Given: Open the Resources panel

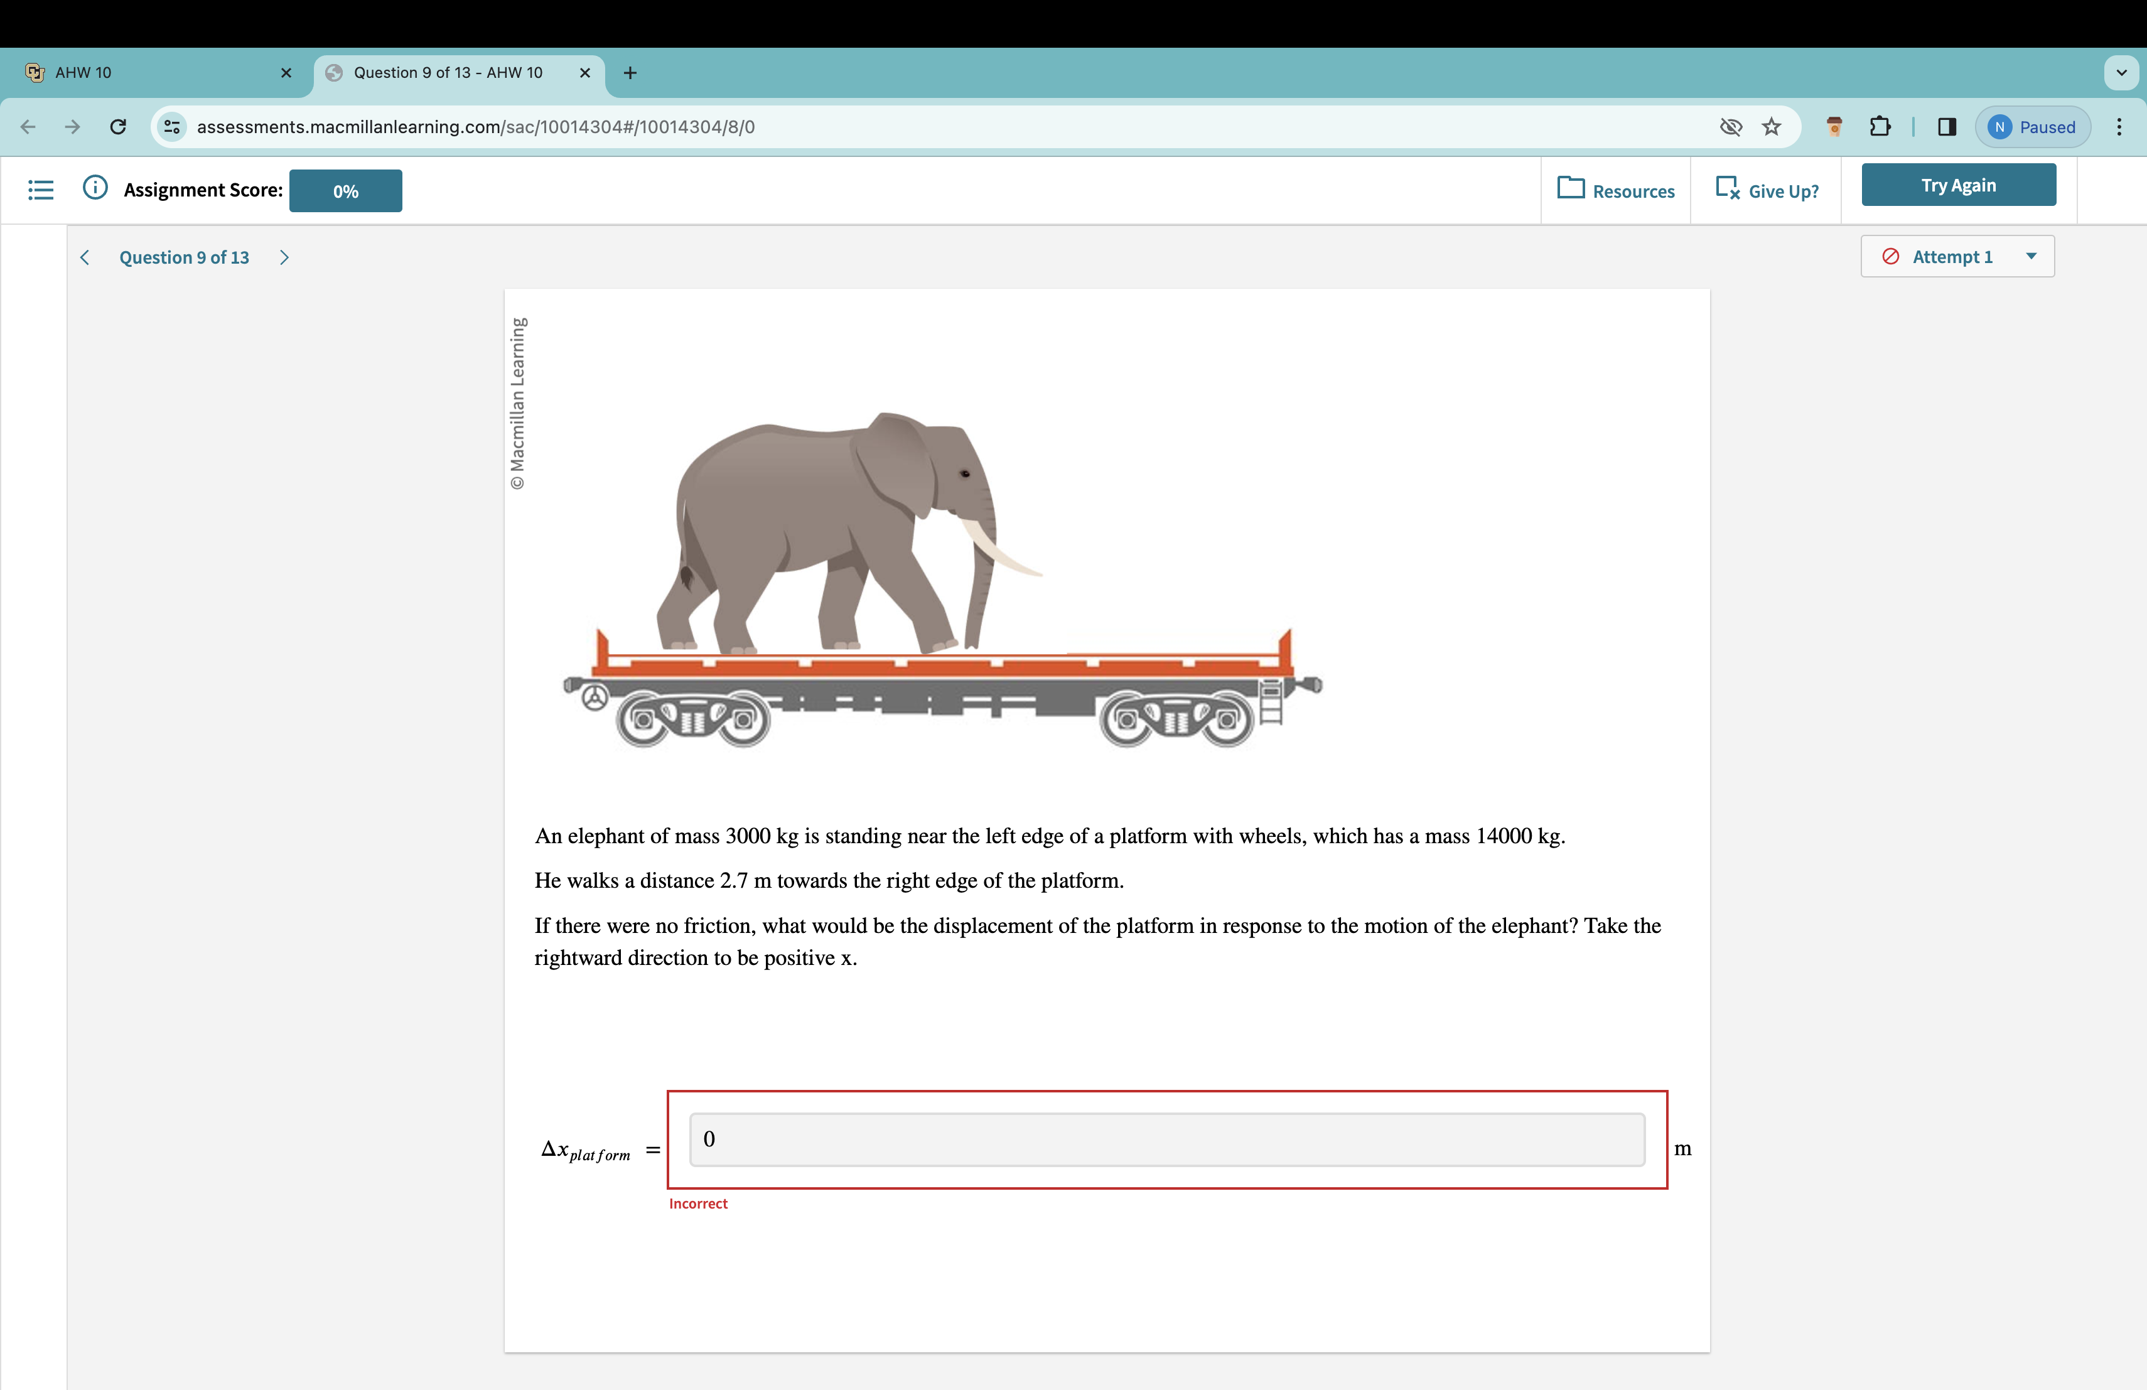Looking at the screenshot, I should click(1615, 190).
